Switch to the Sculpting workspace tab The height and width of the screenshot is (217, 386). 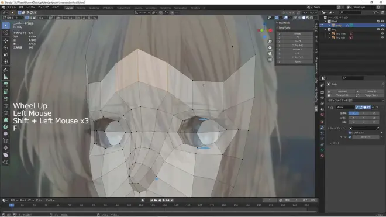[x=94, y=8]
